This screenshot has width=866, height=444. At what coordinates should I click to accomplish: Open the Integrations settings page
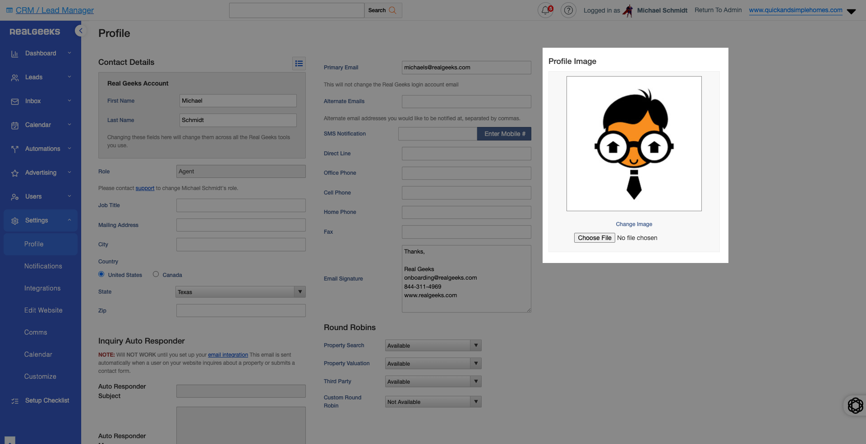[x=42, y=288]
